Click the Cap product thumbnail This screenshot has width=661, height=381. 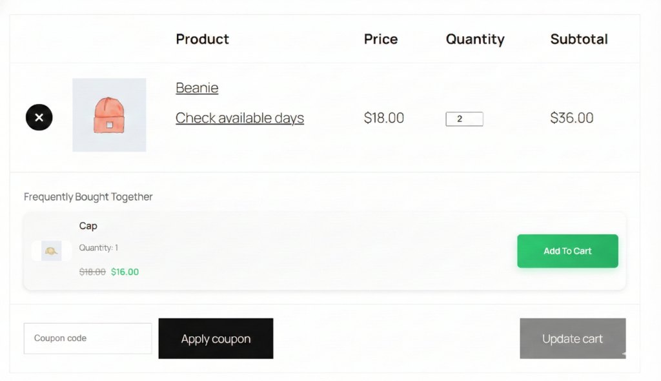point(52,251)
